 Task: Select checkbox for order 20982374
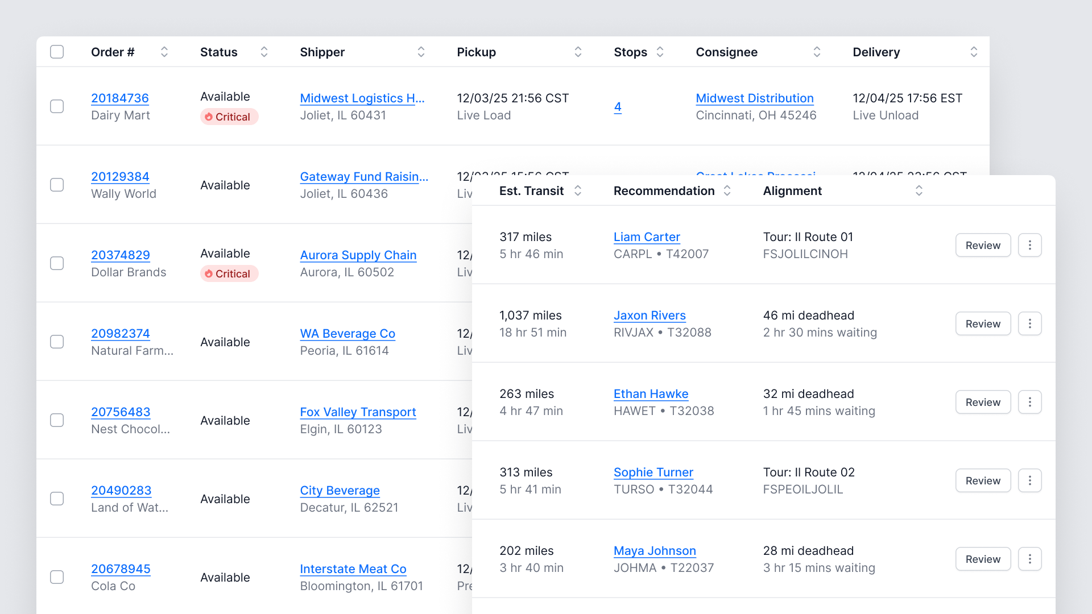57,342
